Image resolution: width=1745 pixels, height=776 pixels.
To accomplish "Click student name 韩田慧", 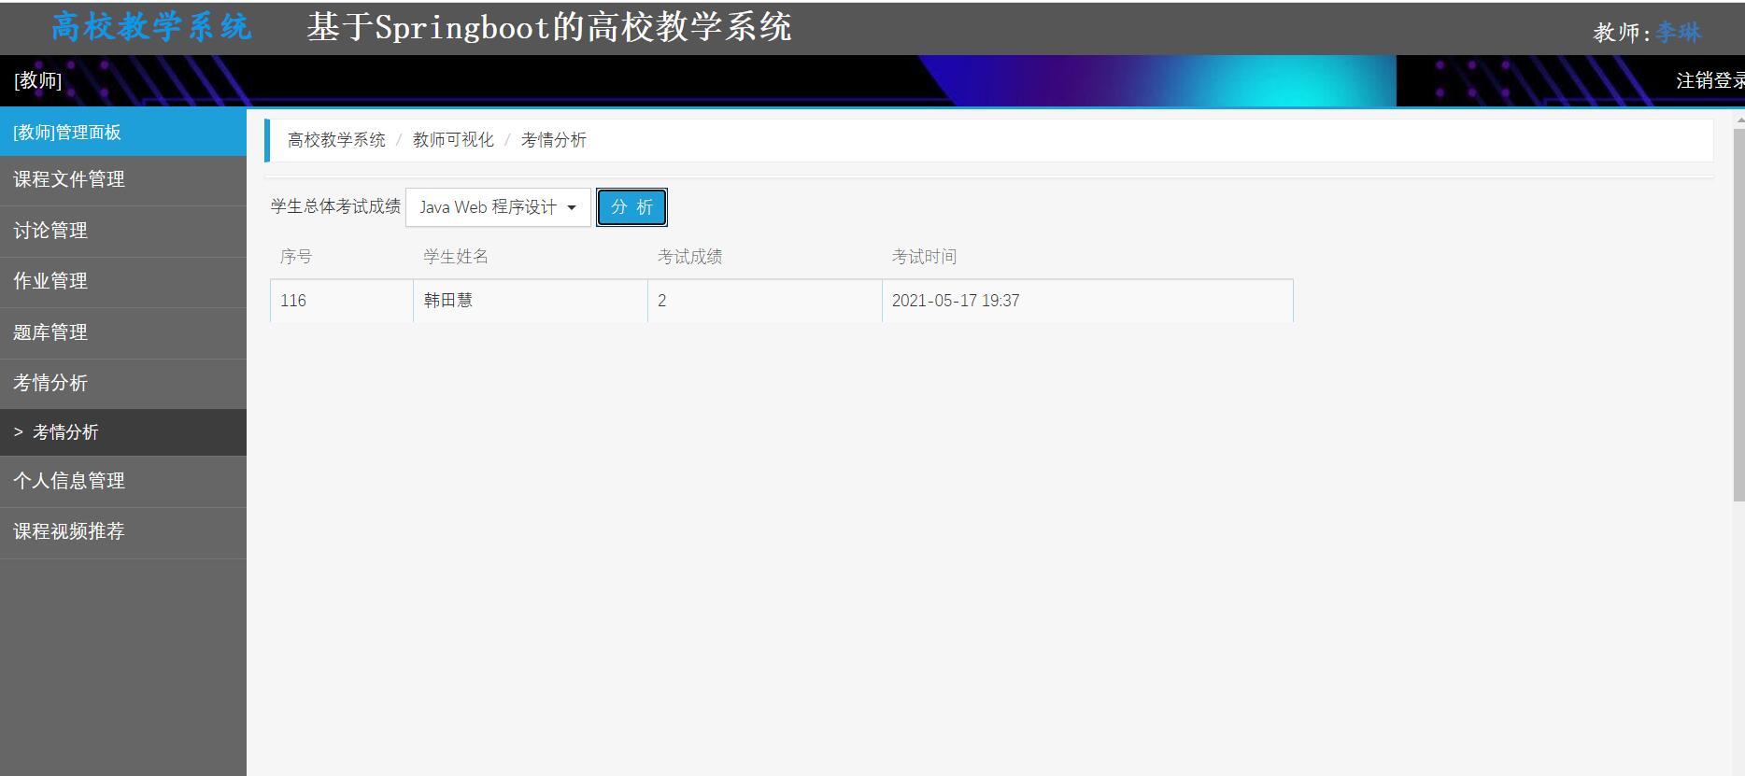I will click(448, 301).
